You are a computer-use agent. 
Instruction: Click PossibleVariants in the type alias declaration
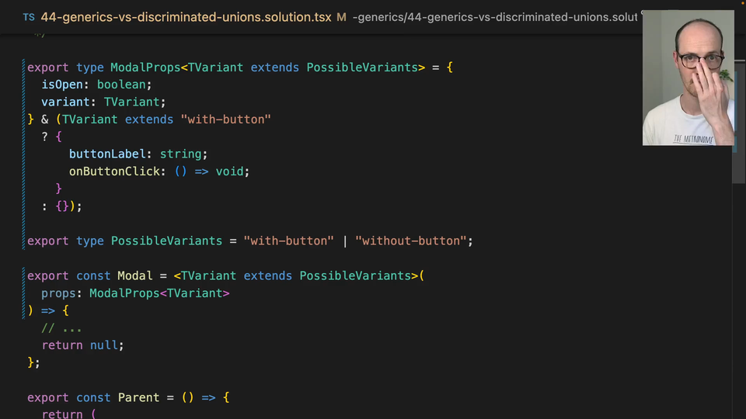[x=166, y=241]
